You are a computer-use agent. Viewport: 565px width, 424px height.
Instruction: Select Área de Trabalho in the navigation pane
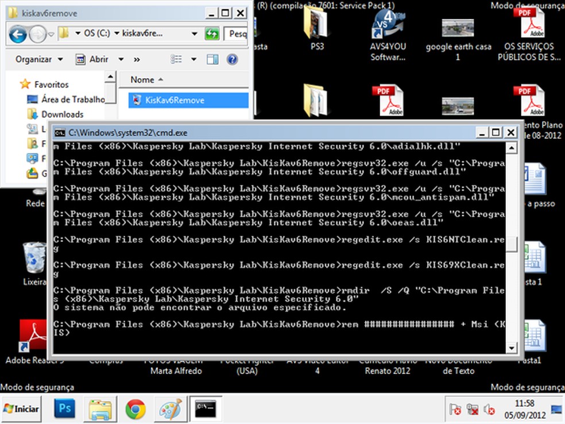(x=66, y=99)
